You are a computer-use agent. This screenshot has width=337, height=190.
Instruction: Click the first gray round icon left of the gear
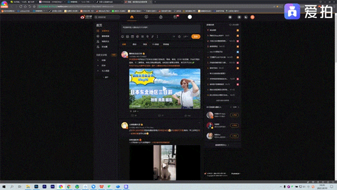click(230, 17)
